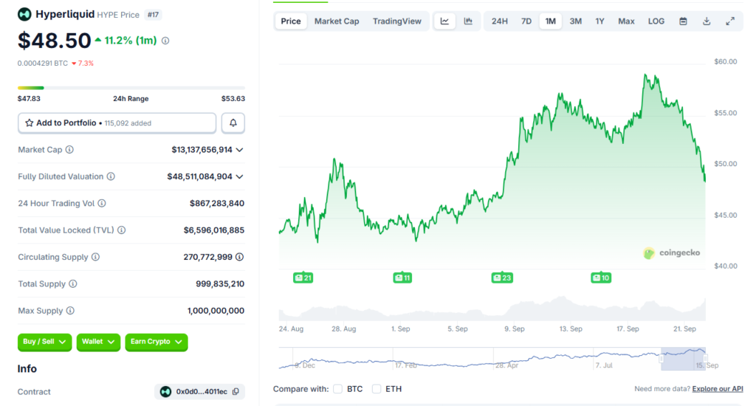Show Market Cap info tooltip icon
Screen dimensions: 756x406
pos(69,149)
